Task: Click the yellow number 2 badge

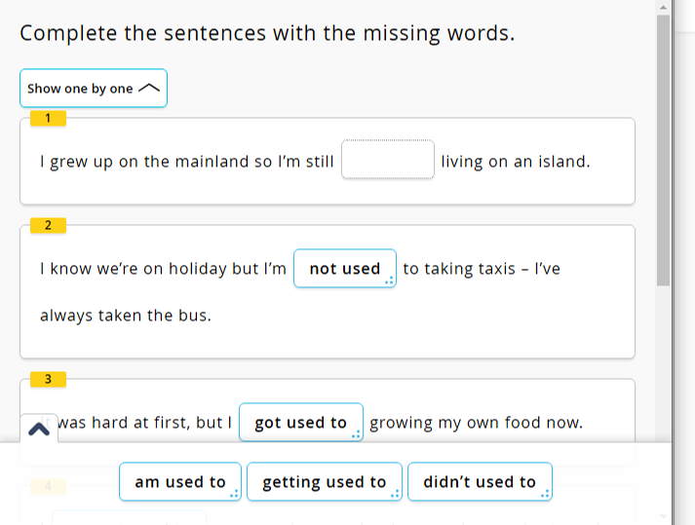Action: (x=48, y=226)
